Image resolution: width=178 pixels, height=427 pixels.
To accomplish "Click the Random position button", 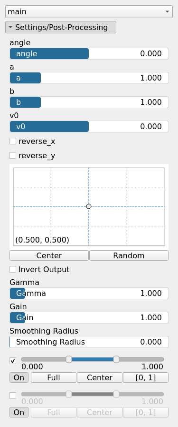I will tap(129, 255).
